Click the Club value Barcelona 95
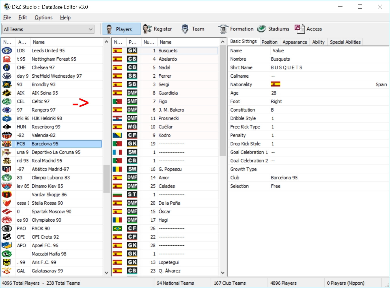 tap(284, 178)
